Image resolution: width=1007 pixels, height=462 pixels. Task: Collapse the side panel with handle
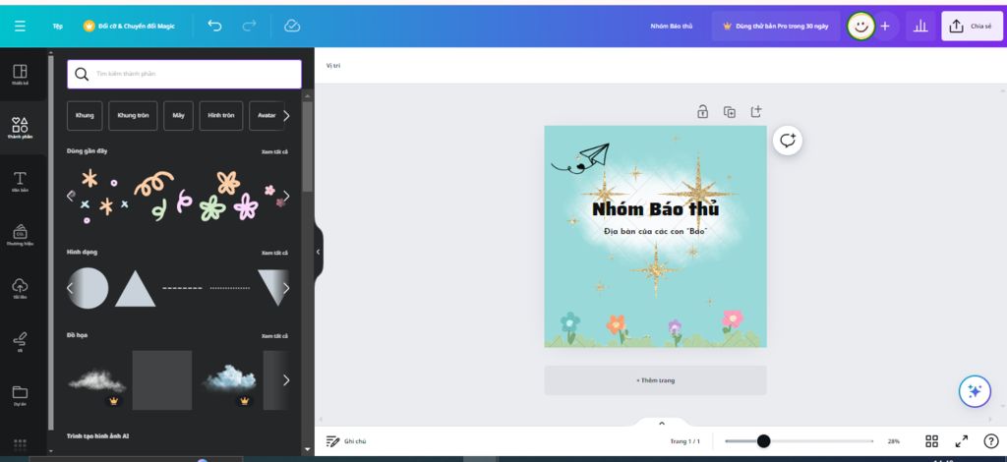pyautogui.click(x=318, y=253)
